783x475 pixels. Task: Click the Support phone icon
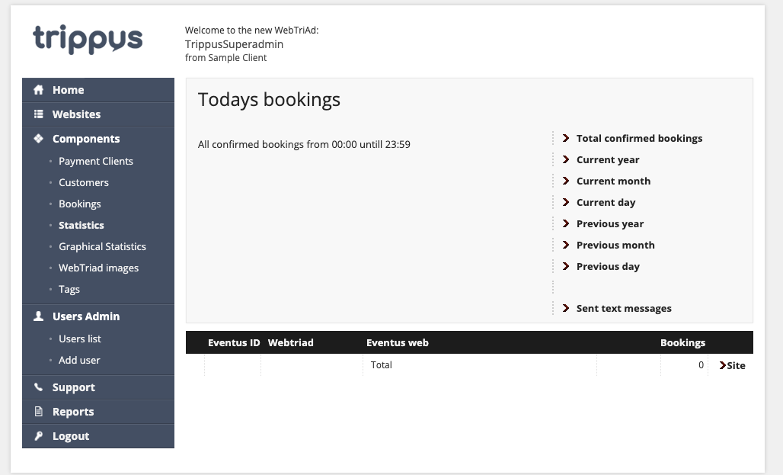[38, 387]
